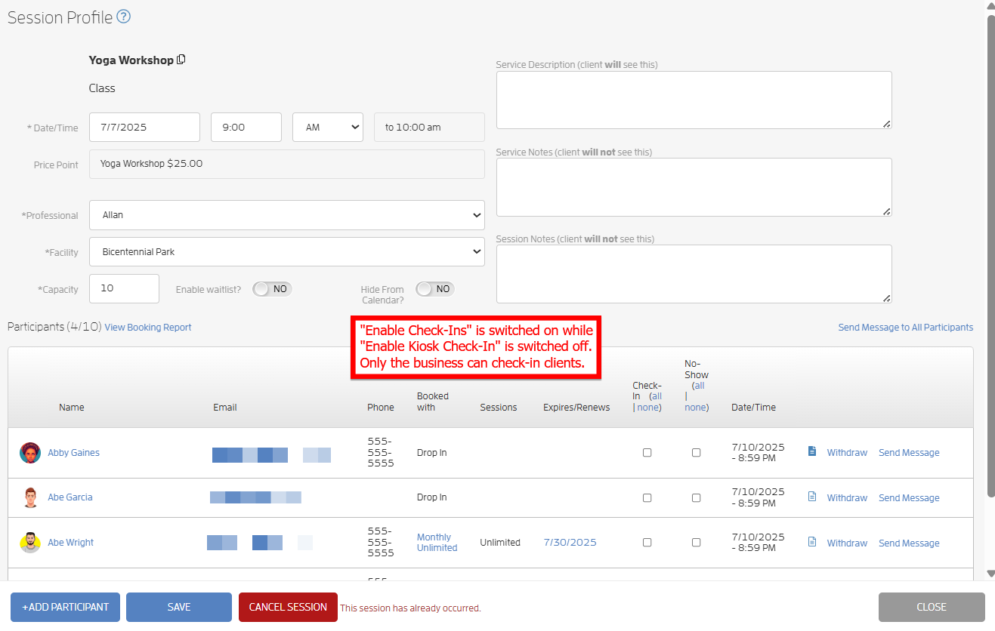Screen dimensions: 995x631
Task: Click the scrollbar up arrow
Action: tap(990, 5)
